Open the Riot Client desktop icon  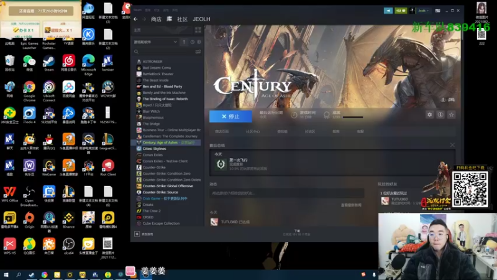click(107, 167)
